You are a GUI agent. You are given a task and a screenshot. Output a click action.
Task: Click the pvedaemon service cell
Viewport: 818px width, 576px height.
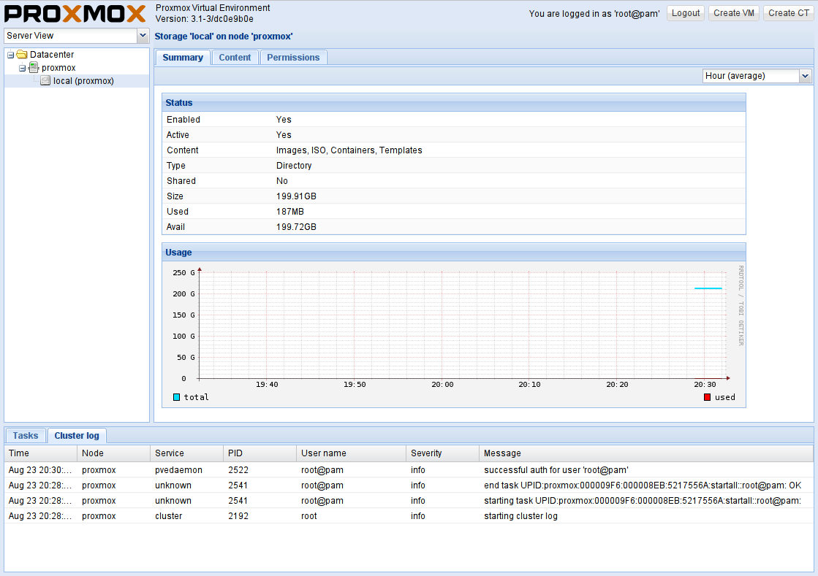178,469
